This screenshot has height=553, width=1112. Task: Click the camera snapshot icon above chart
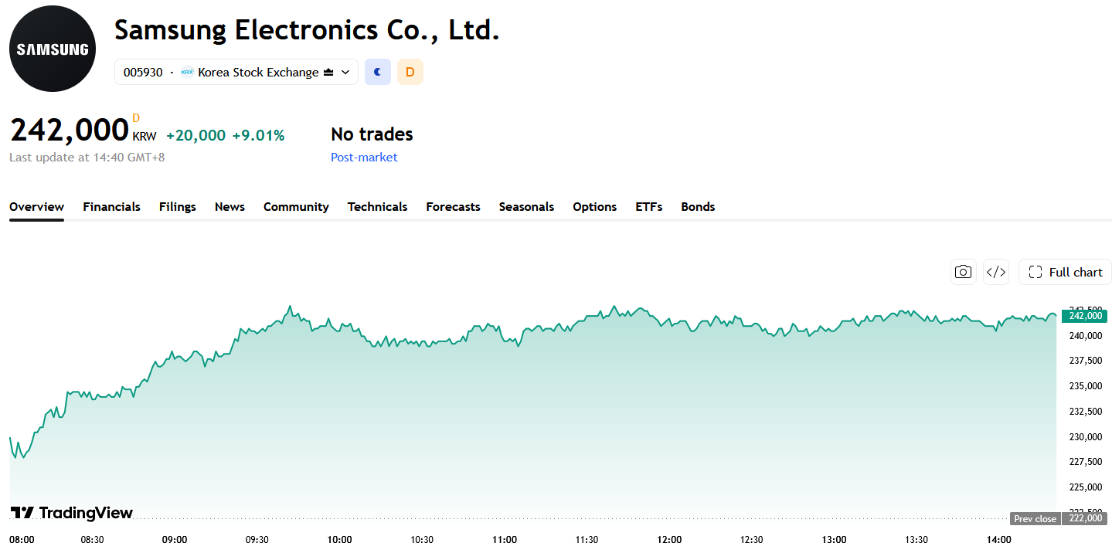click(x=963, y=272)
